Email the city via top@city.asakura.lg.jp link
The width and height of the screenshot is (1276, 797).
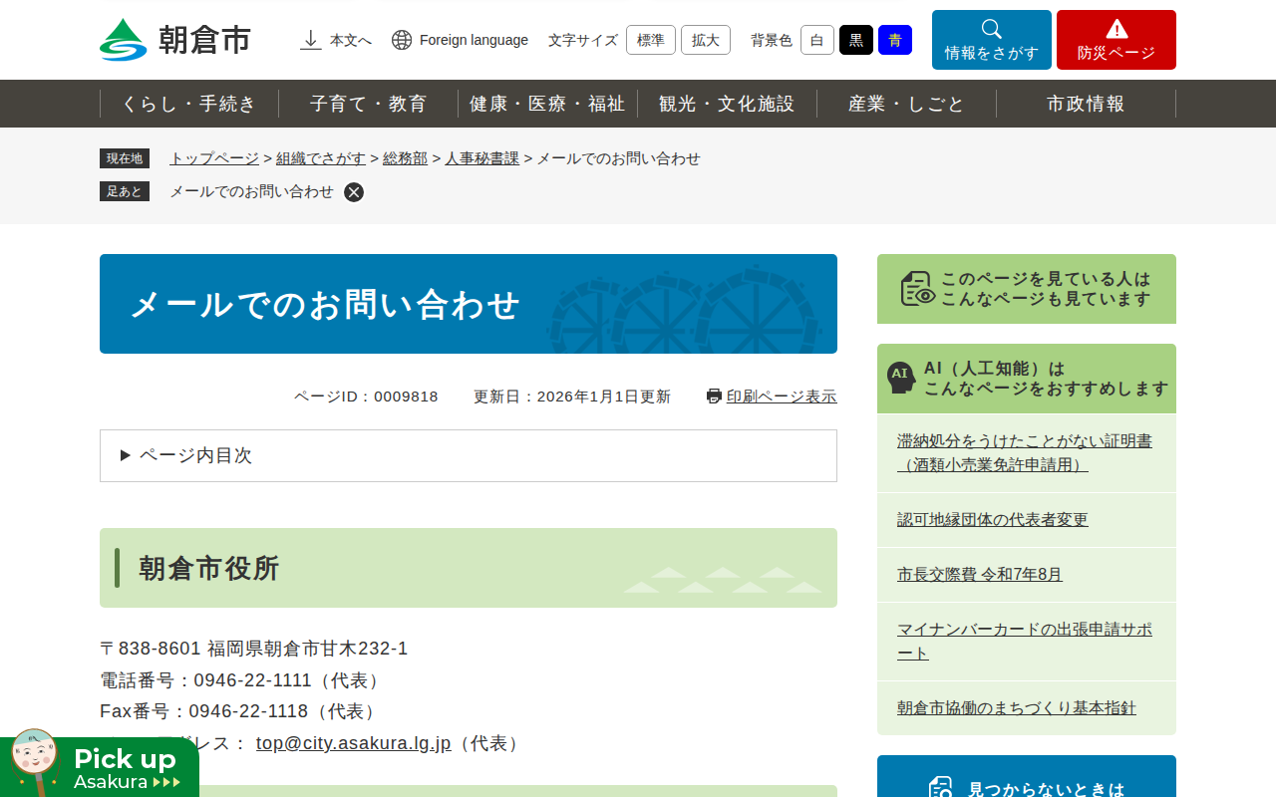[353, 743]
